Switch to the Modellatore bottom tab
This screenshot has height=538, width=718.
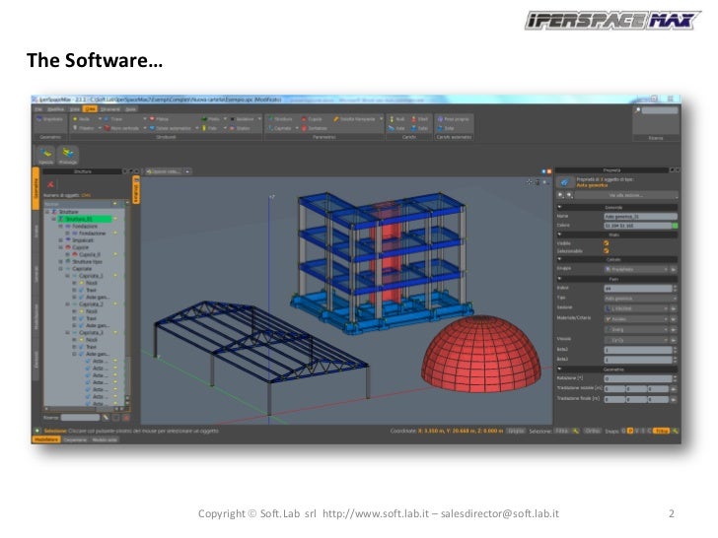(x=46, y=439)
